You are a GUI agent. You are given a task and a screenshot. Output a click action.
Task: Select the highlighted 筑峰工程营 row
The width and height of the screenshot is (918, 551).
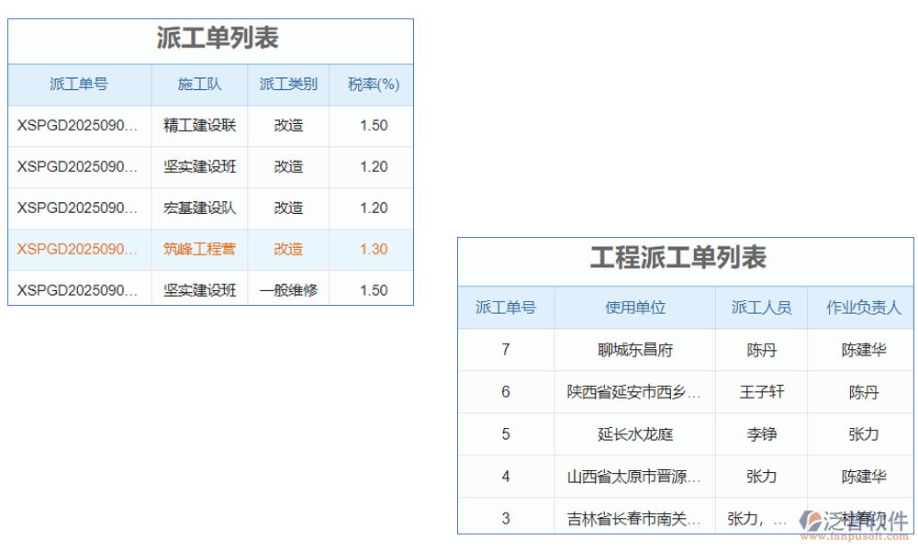coord(199,249)
